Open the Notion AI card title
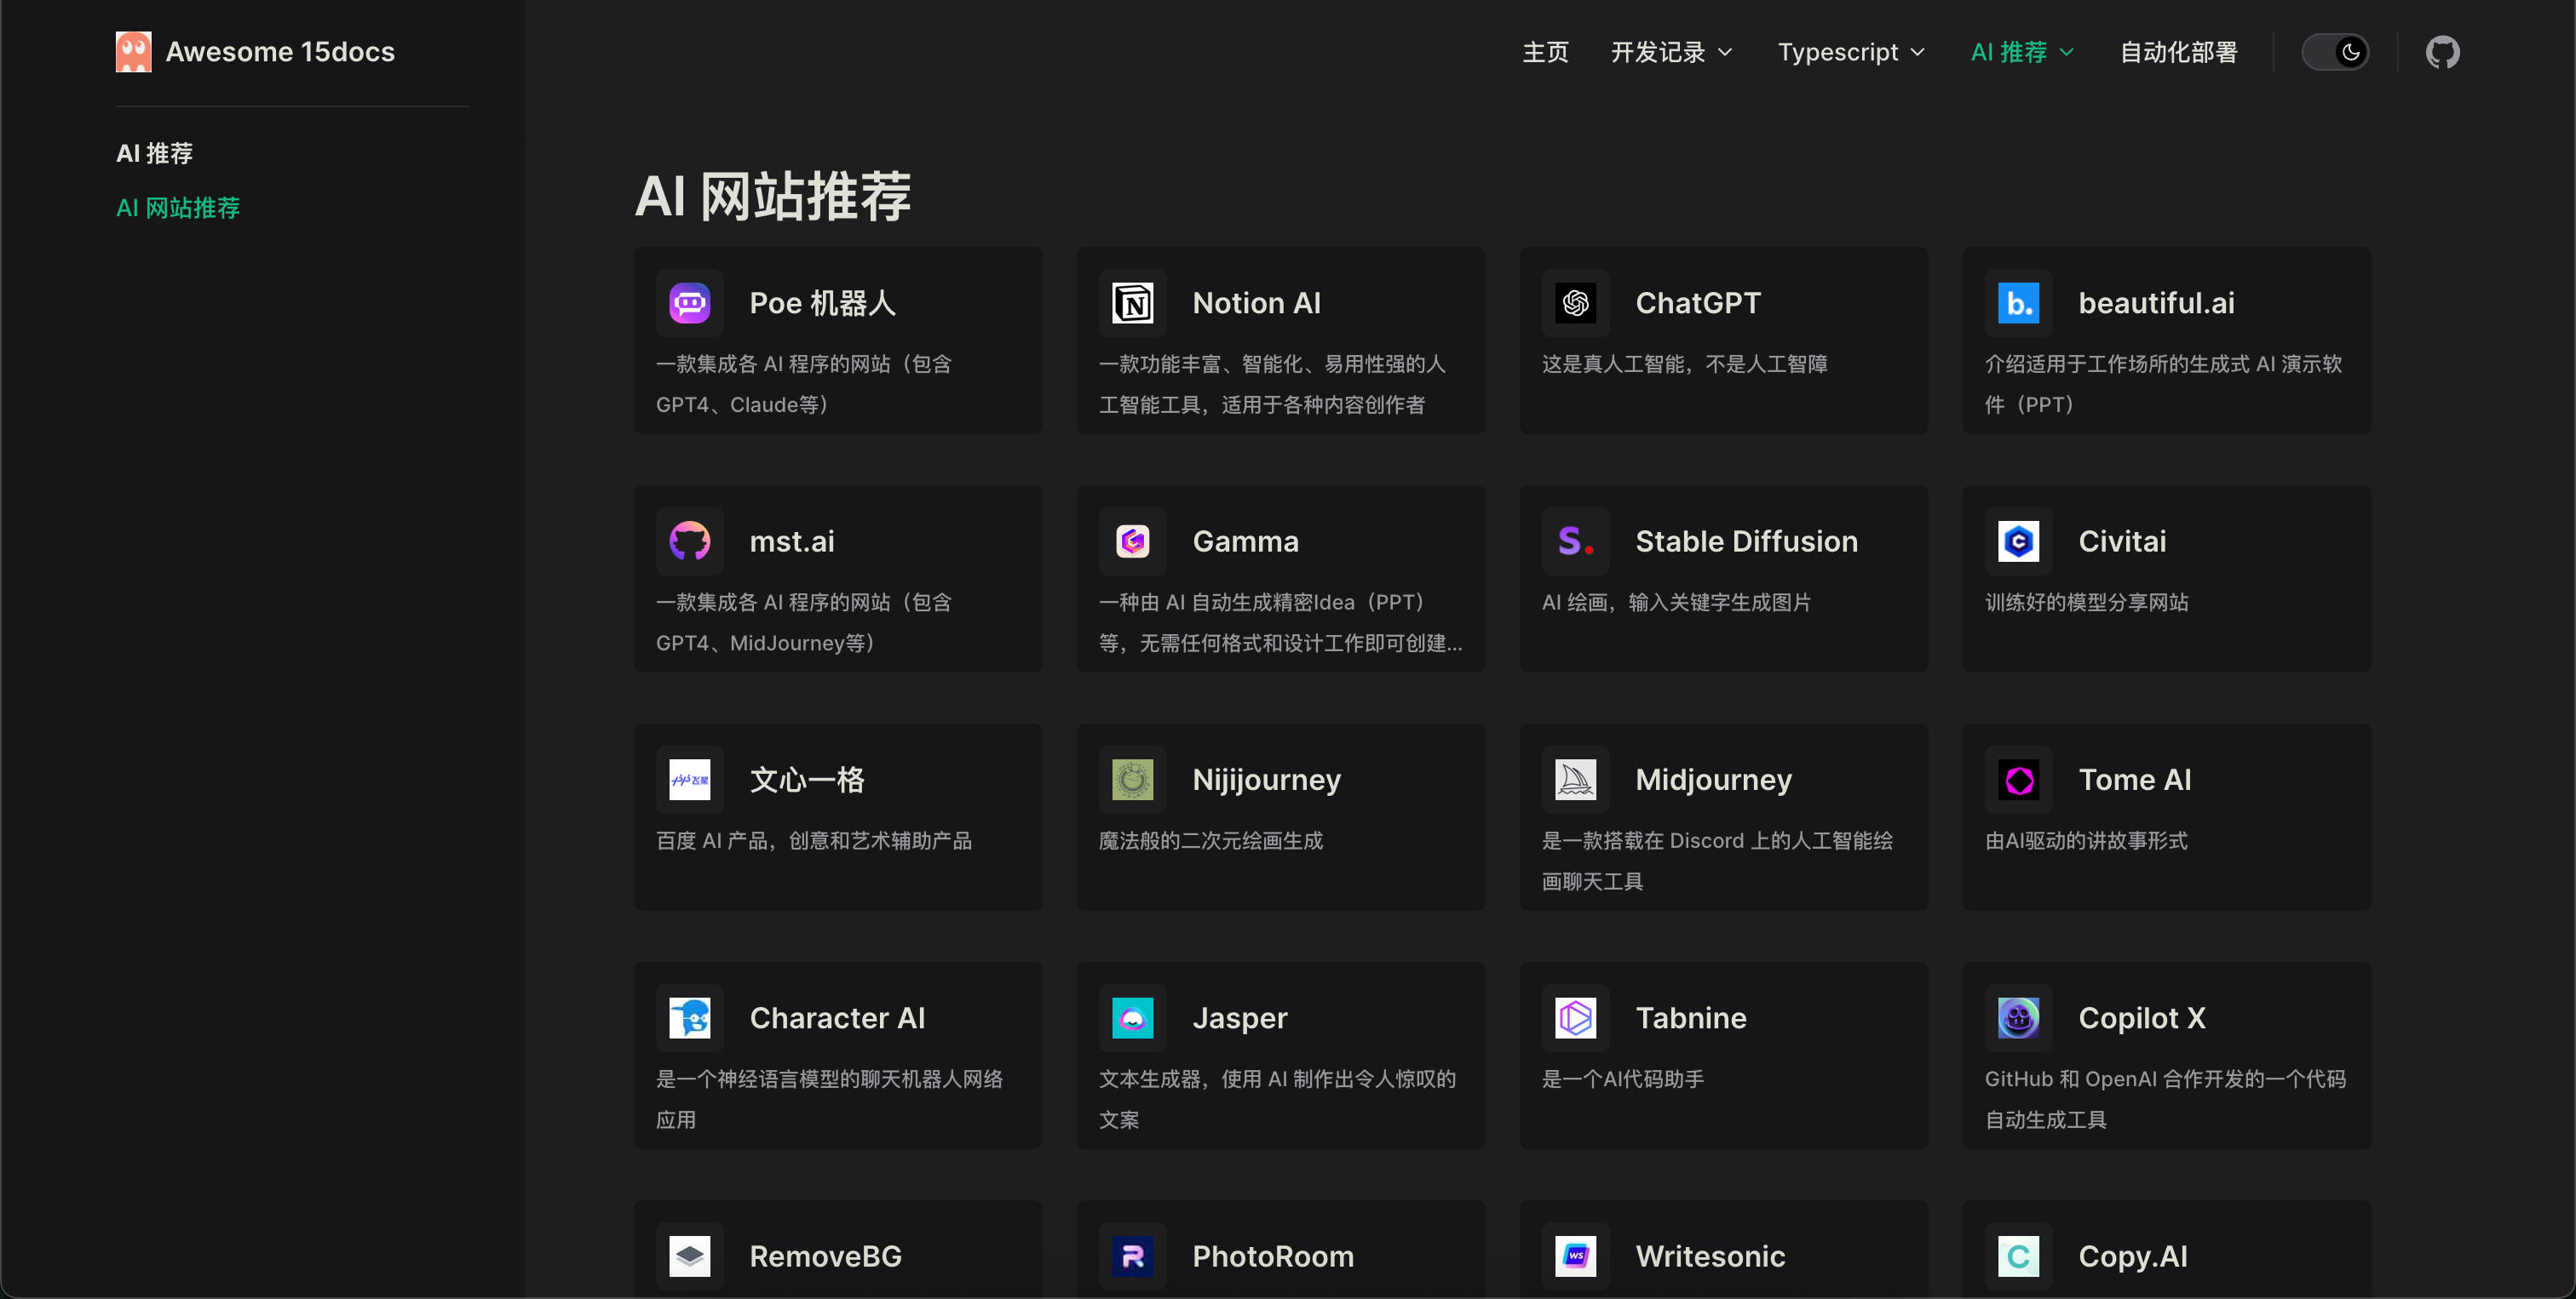 [1256, 303]
